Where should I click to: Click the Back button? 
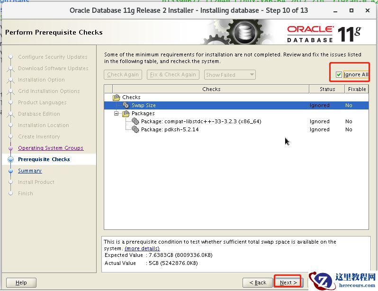click(258, 282)
